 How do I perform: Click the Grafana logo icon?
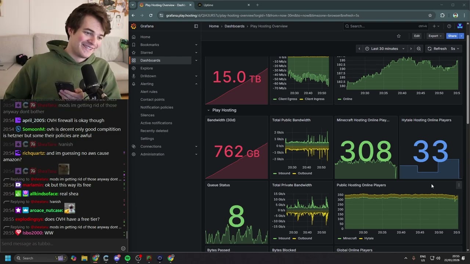(x=134, y=26)
